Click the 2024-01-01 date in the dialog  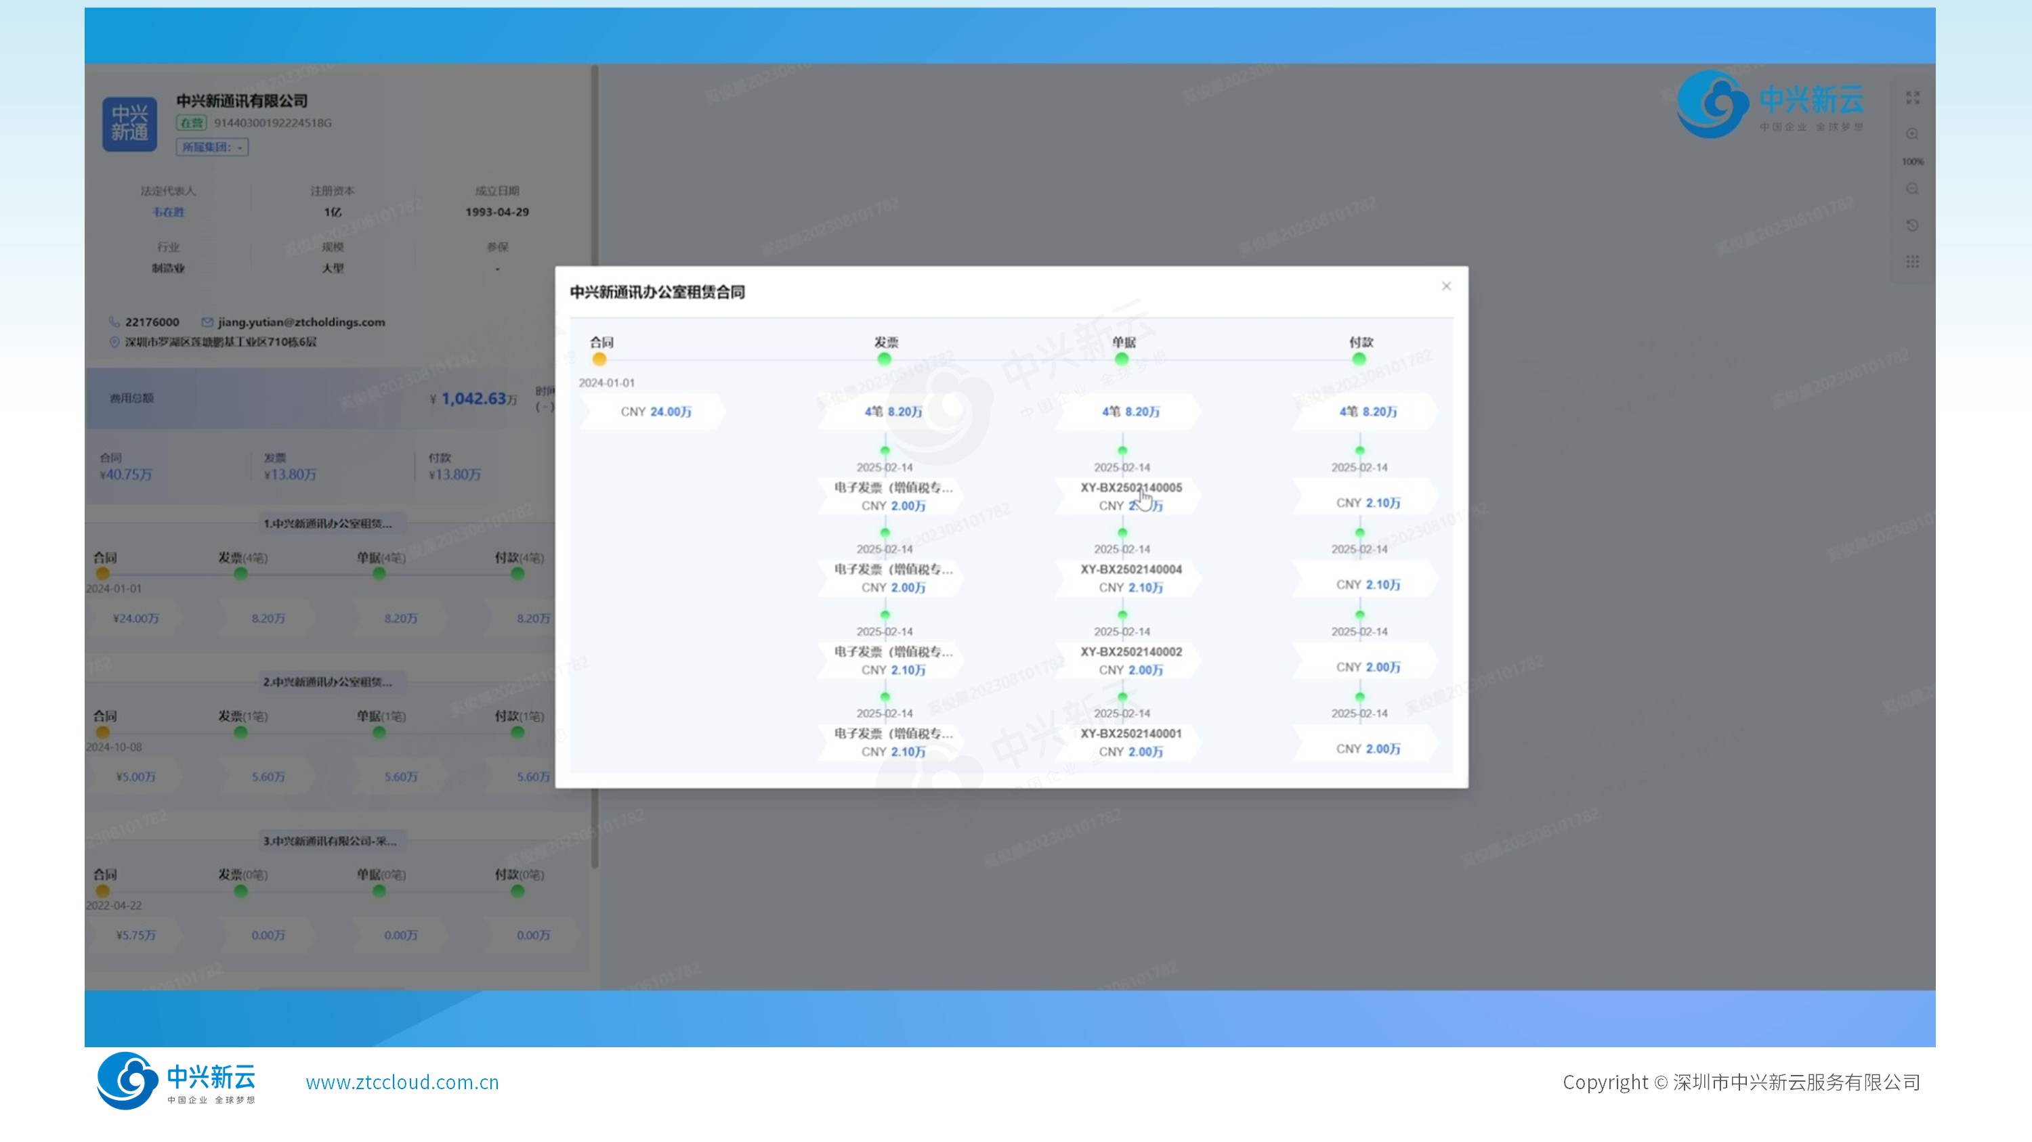click(607, 383)
